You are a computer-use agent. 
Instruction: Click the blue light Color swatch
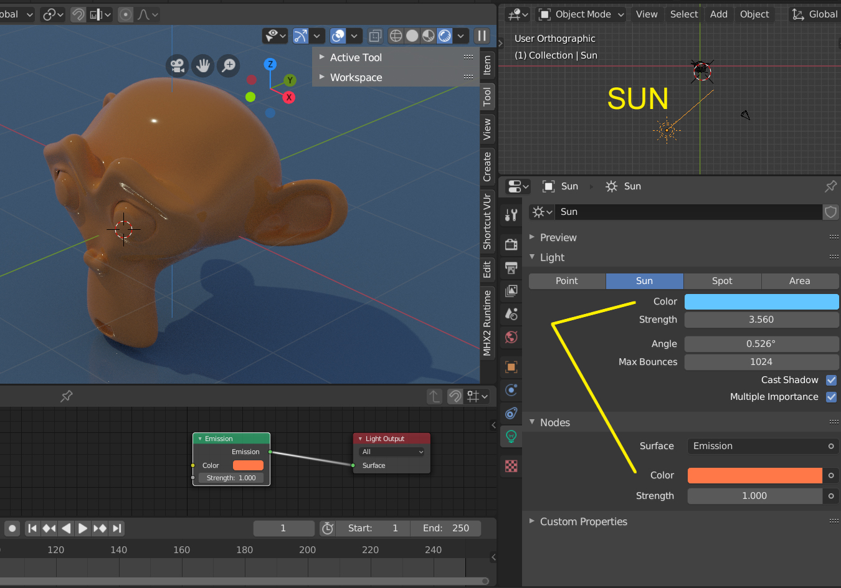[x=761, y=301]
